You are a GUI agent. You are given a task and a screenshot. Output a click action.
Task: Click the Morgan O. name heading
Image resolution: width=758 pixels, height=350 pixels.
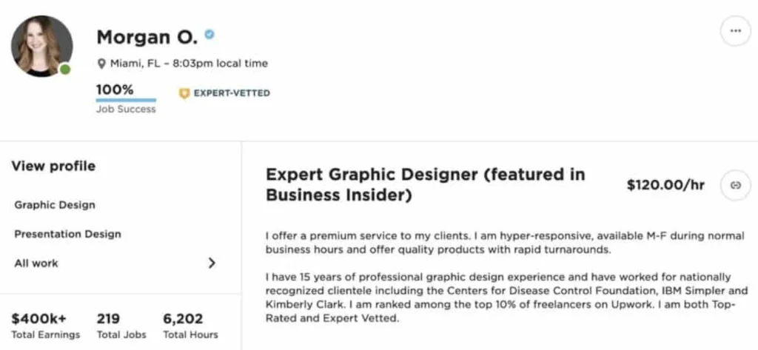coord(147,37)
